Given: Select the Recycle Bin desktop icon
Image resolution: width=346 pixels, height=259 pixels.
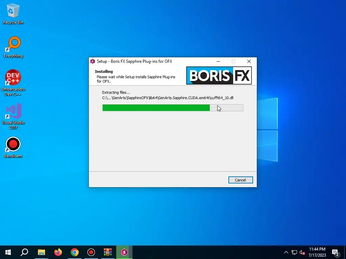Looking at the screenshot, I should click(x=13, y=14).
